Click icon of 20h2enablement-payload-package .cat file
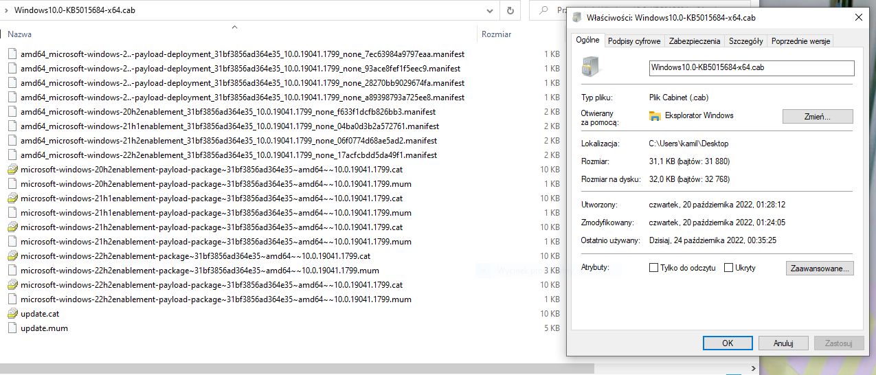The width and height of the screenshot is (876, 375). [x=12, y=170]
